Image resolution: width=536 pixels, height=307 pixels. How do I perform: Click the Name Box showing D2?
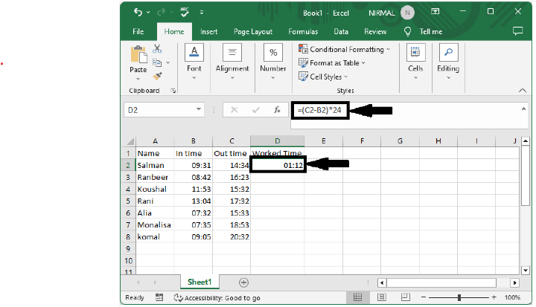[x=159, y=110]
